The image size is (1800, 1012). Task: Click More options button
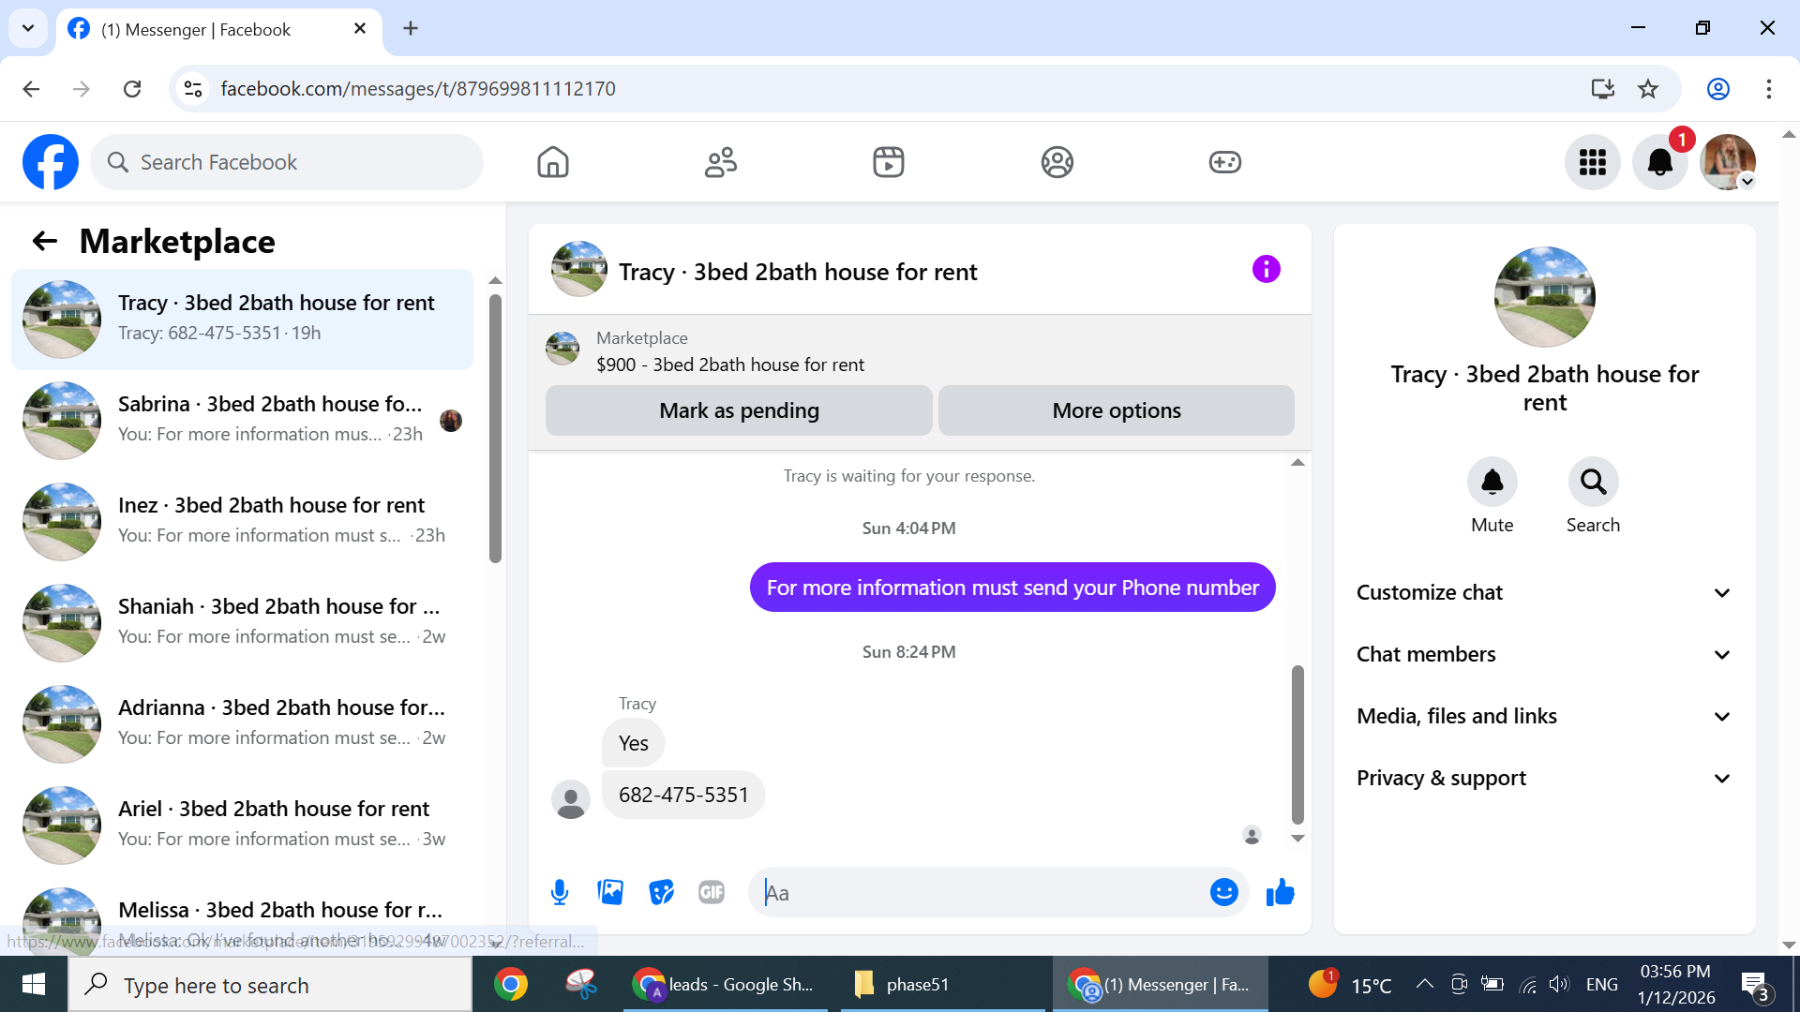point(1116,410)
